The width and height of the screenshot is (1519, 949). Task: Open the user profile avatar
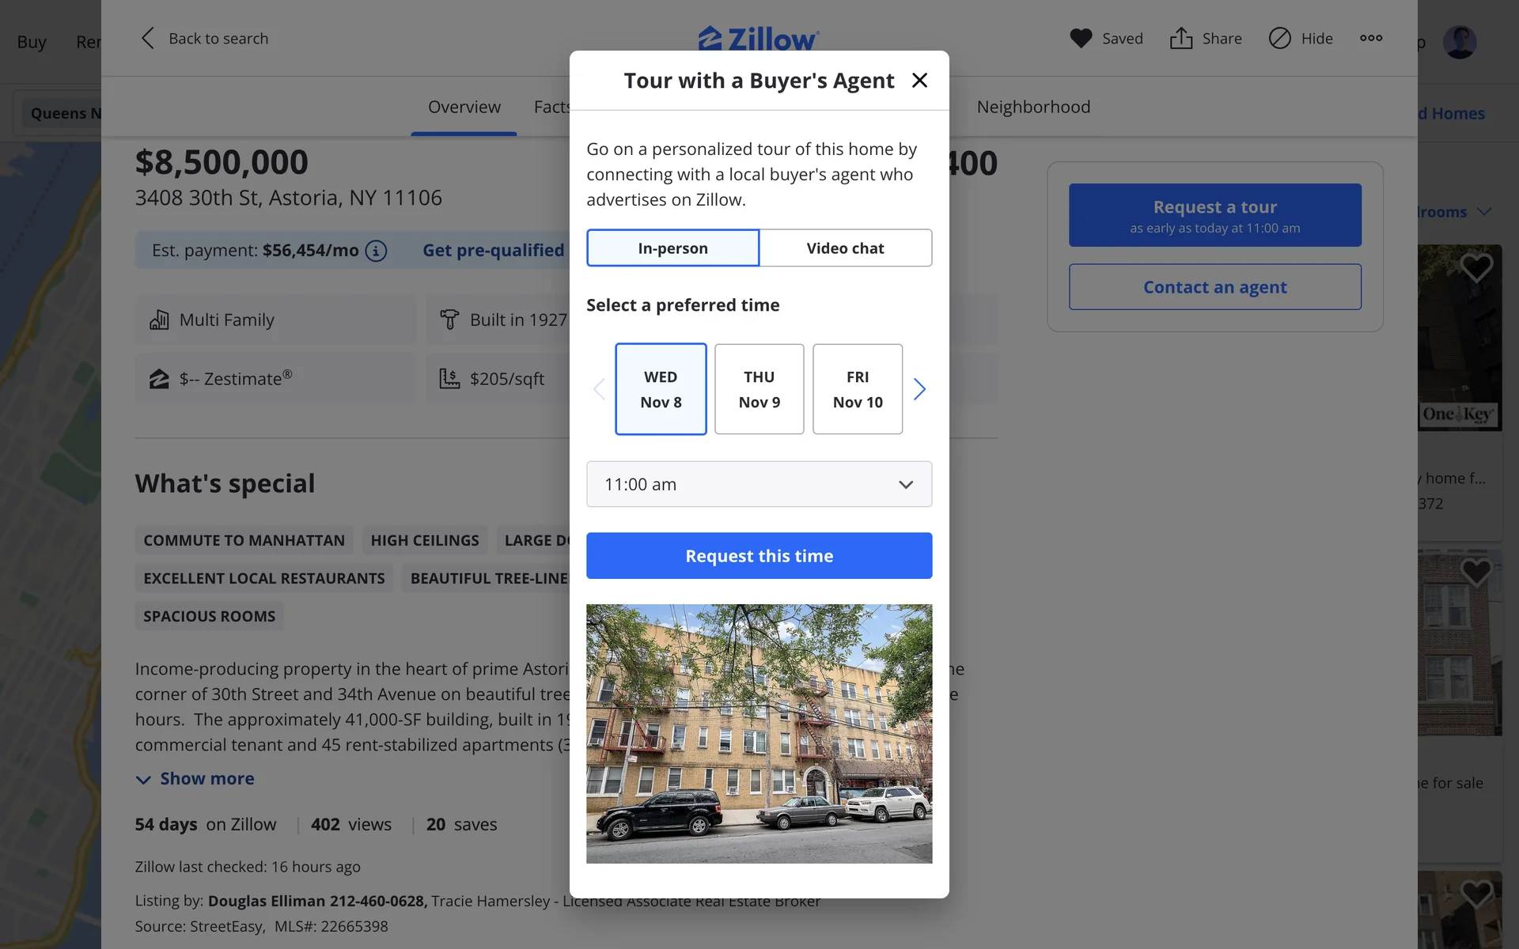(1459, 42)
